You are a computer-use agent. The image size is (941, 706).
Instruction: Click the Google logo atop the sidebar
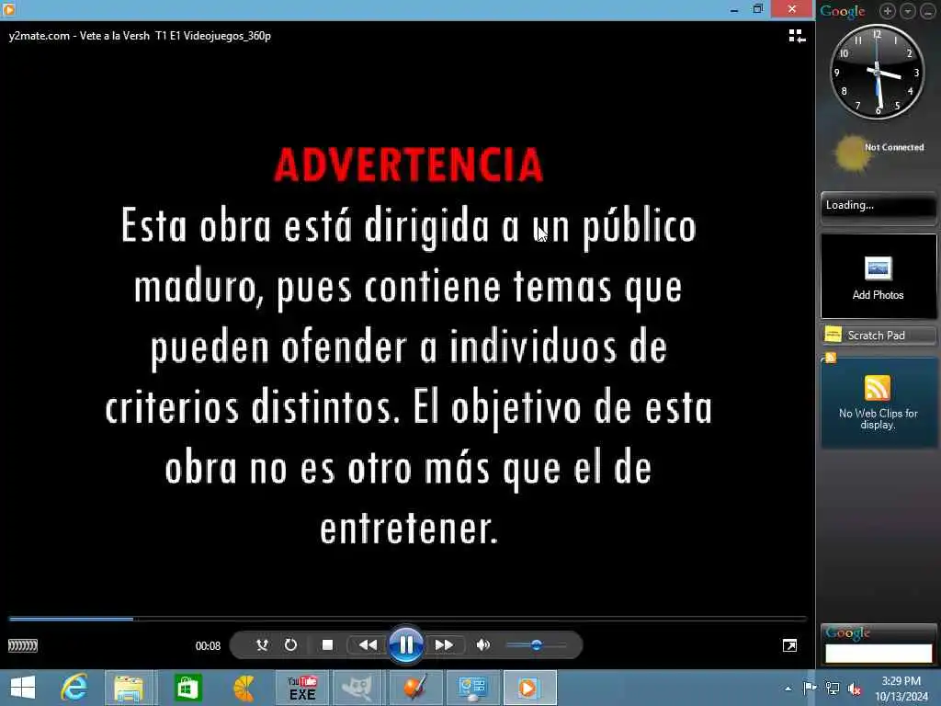(x=843, y=11)
